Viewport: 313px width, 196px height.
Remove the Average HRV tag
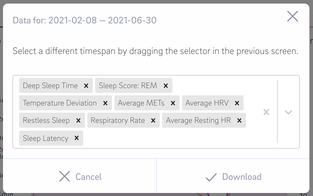tap(237, 103)
